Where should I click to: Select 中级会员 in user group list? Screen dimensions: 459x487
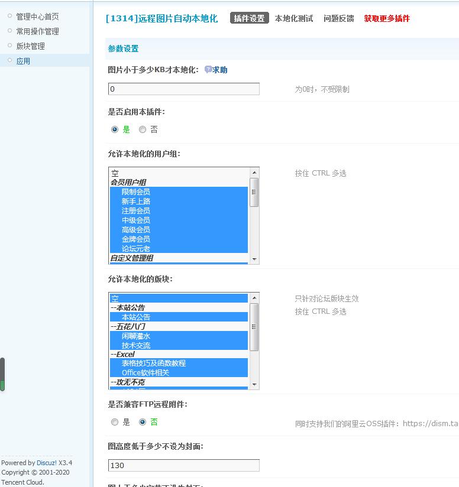coord(179,220)
